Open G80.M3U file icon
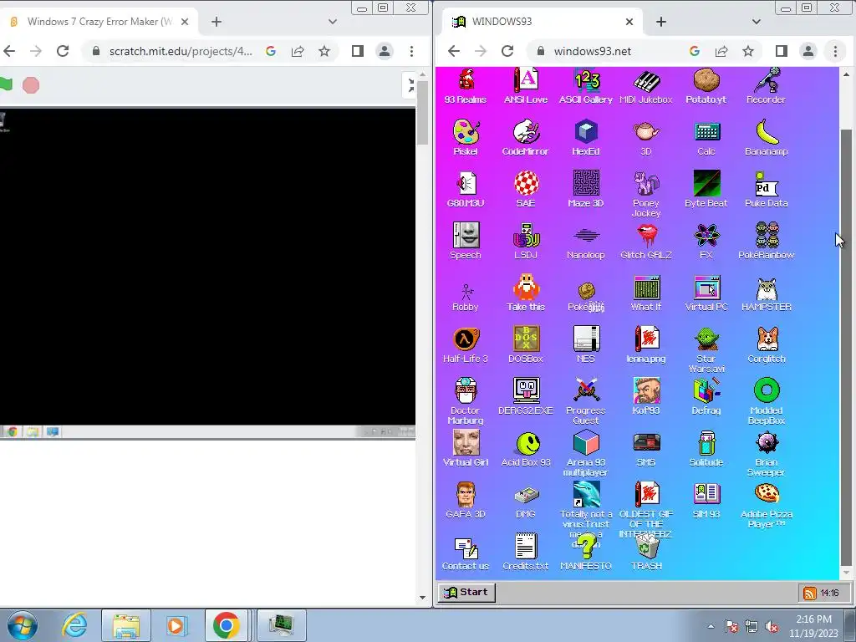 point(466,190)
